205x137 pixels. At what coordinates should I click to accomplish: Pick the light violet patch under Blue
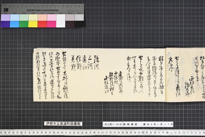tap(5, 17)
